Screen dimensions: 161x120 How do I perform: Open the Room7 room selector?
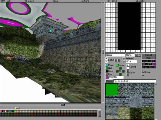(115, 55)
